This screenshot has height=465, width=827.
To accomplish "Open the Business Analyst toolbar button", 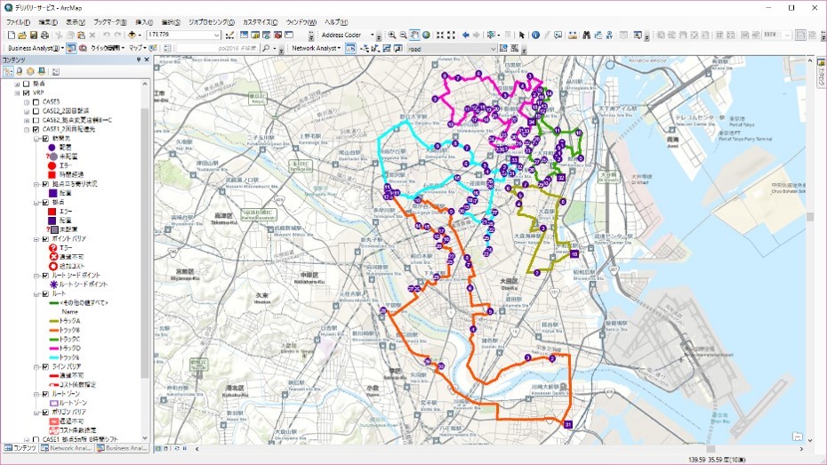I will pyautogui.click(x=34, y=48).
